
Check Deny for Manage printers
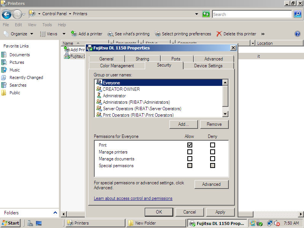(x=212, y=152)
